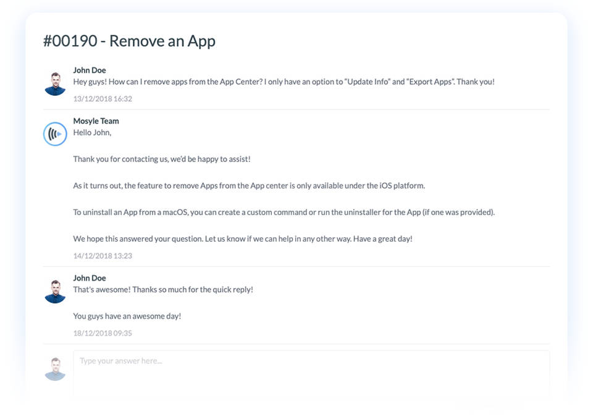Click the timestamp 18/12/2018 09:35
This screenshot has width=593, height=416.
tap(103, 333)
